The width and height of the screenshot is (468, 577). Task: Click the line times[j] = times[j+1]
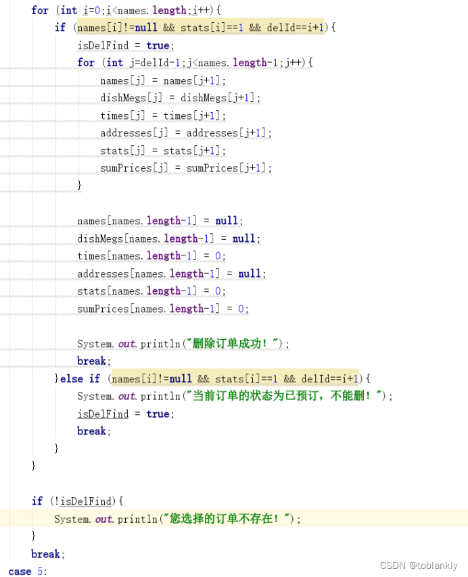point(163,116)
